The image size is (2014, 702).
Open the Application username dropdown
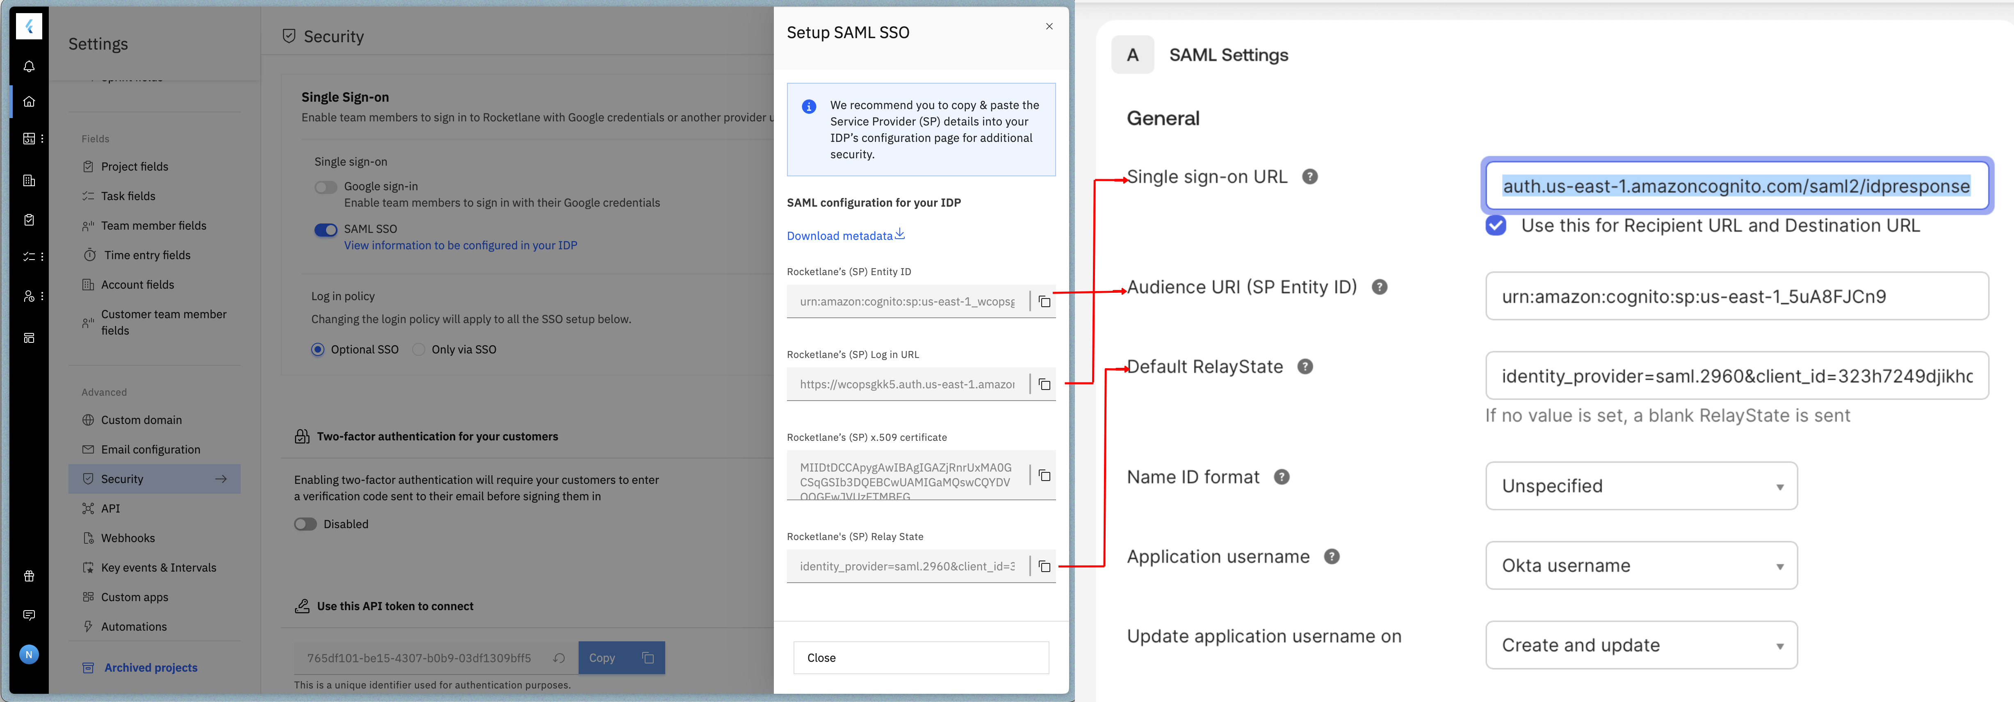click(x=1640, y=565)
